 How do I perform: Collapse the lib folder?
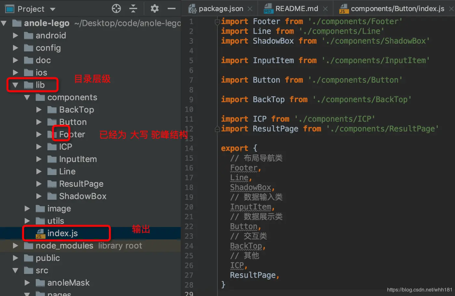click(15, 85)
